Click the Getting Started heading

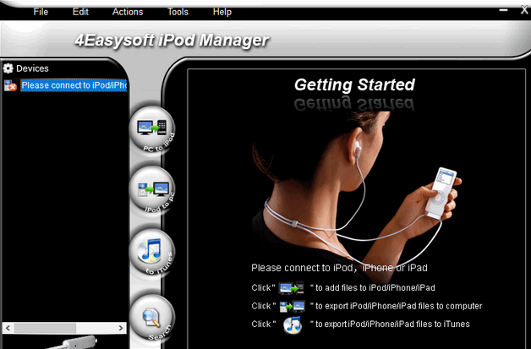point(354,85)
